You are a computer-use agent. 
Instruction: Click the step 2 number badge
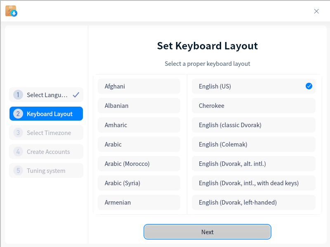pos(18,114)
